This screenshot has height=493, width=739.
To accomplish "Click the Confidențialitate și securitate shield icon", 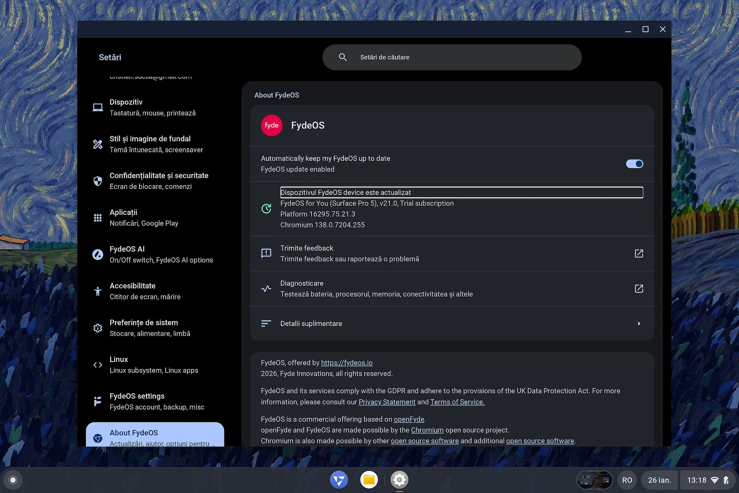I will pos(98,181).
